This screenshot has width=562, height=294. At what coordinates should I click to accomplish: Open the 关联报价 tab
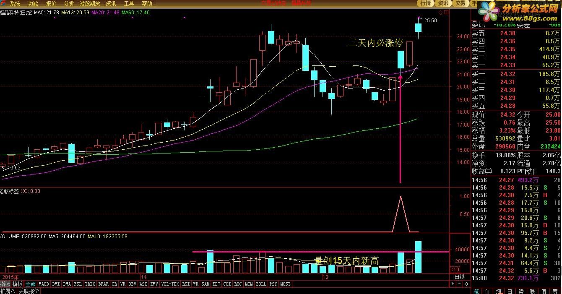pyautogui.click(x=29, y=291)
